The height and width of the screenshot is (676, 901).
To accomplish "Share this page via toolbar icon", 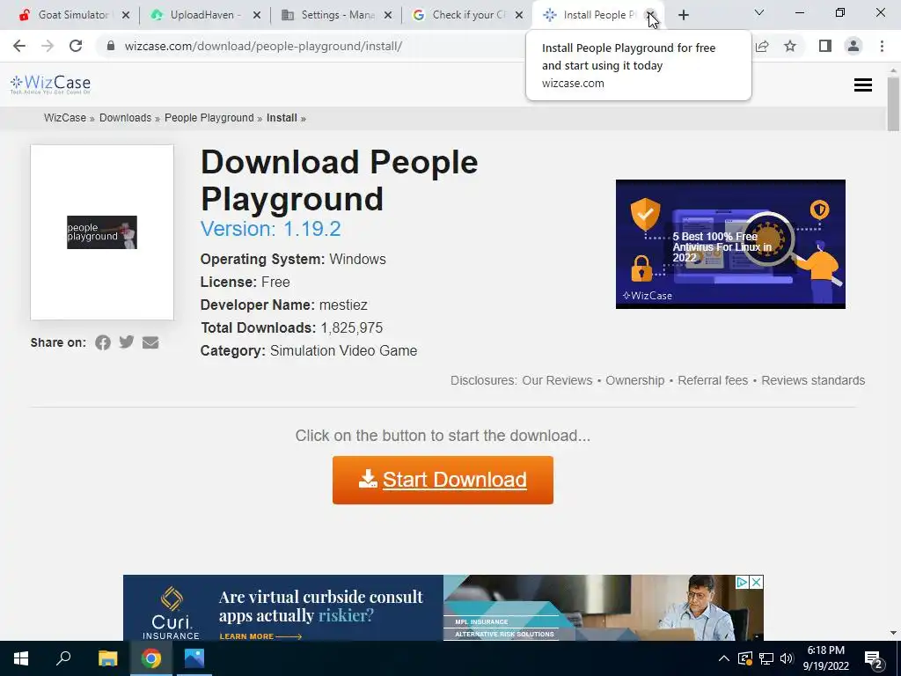I will coord(762,46).
